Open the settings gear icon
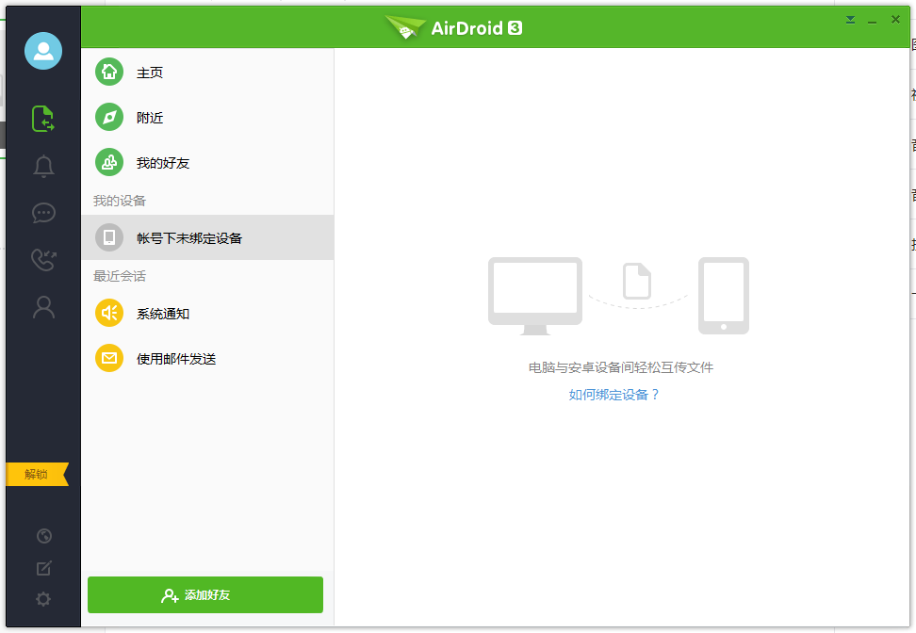 (x=43, y=599)
